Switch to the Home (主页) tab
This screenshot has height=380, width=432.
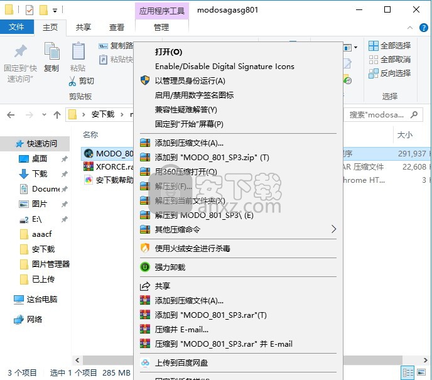[50, 27]
